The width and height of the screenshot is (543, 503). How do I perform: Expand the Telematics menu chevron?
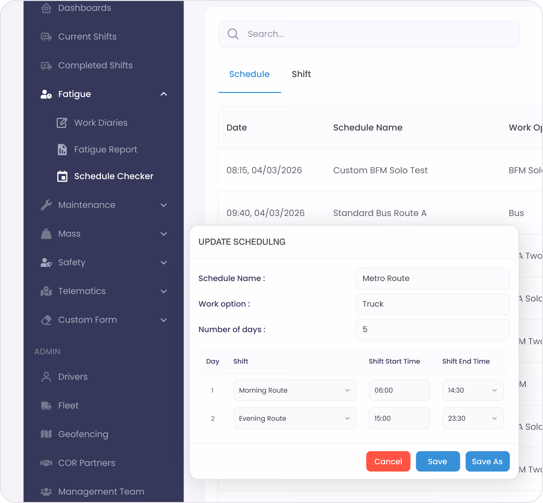(x=164, y=291)
